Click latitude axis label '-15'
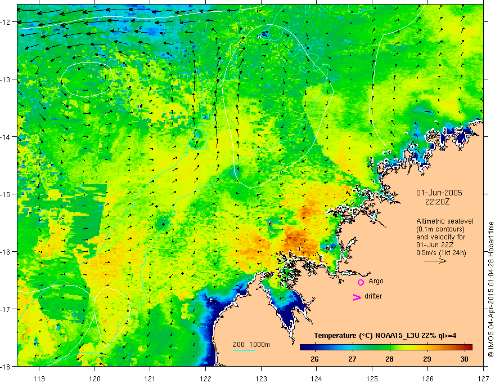This screenshot has height=383, width=495. pyautogui.click(x=6, y=194)
